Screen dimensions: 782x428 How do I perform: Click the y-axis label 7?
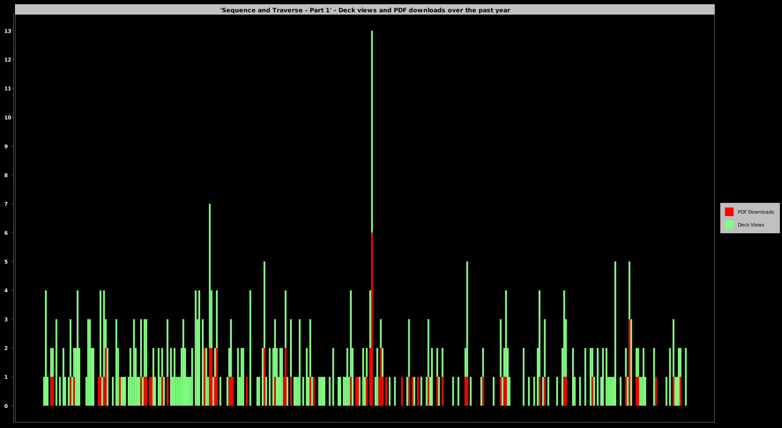[x=6, y=204]
